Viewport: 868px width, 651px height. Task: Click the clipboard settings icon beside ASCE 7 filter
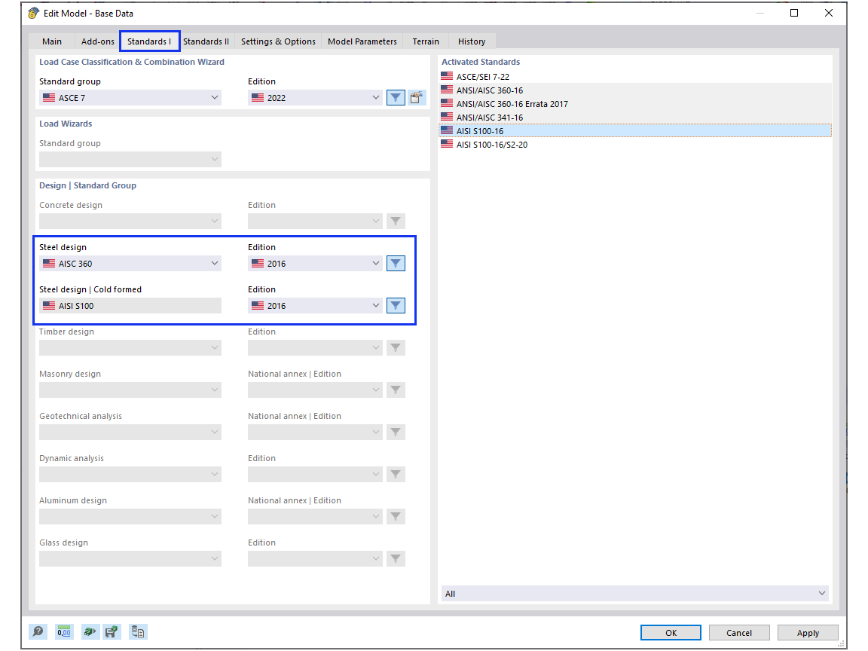[x=416, y=98]
